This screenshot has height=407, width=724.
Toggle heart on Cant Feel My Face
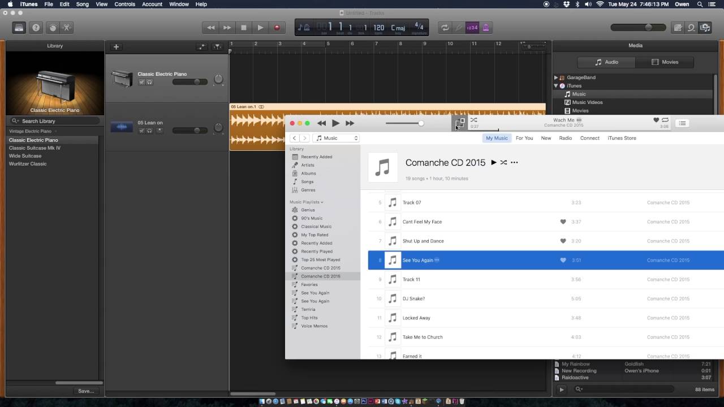point(563,222)
